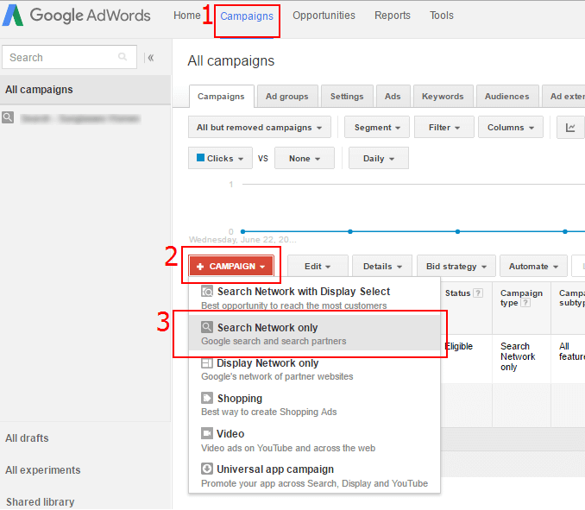Open the Clicks metric dropdown
This screenshot has width=585, height=510.
[x=220, y=158]
